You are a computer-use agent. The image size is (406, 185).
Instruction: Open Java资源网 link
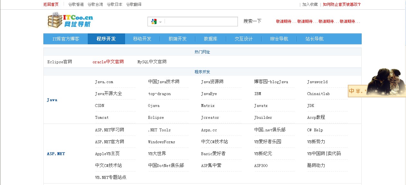212,82
